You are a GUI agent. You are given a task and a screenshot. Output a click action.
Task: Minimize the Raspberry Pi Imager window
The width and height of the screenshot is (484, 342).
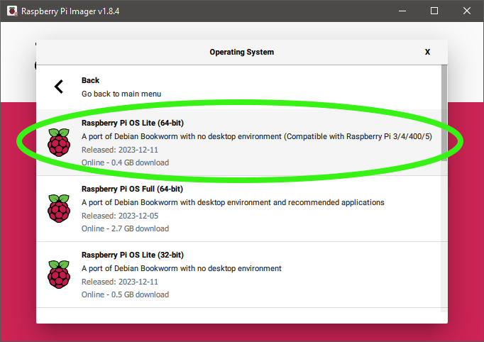402,11
